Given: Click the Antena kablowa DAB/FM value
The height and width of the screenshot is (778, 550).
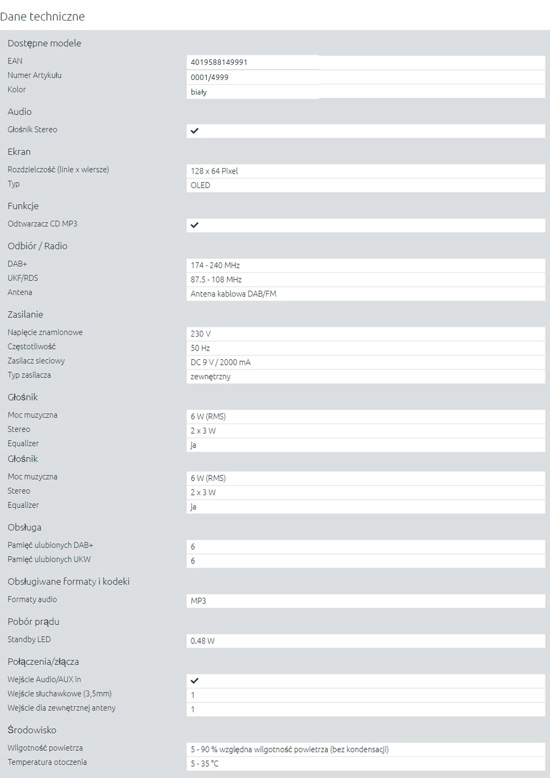Looking at the screenshot, I should coord(233,294).
